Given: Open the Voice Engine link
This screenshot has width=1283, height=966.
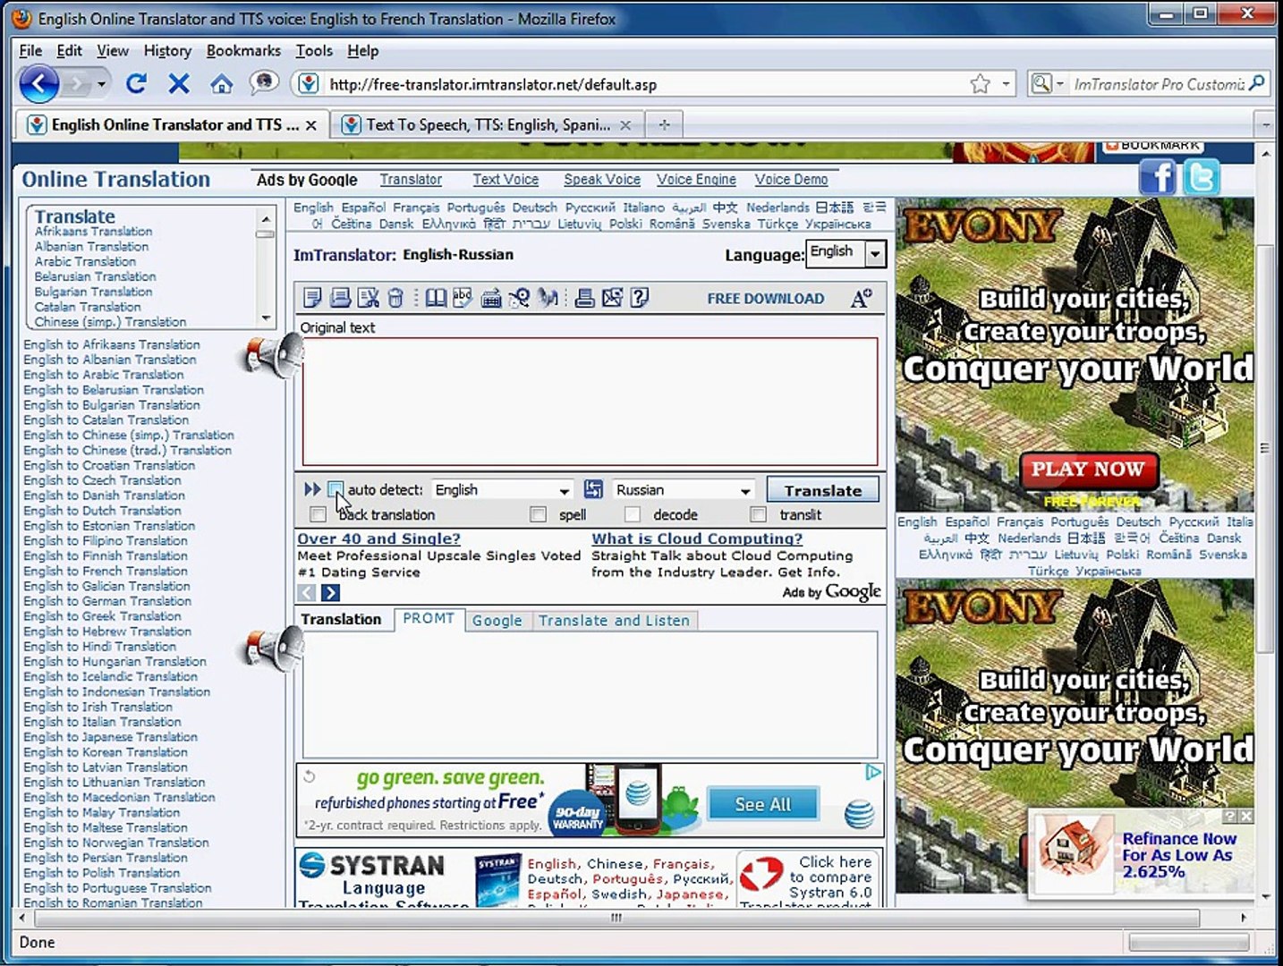Looking at the screenshot, I should tap(696, 179).
